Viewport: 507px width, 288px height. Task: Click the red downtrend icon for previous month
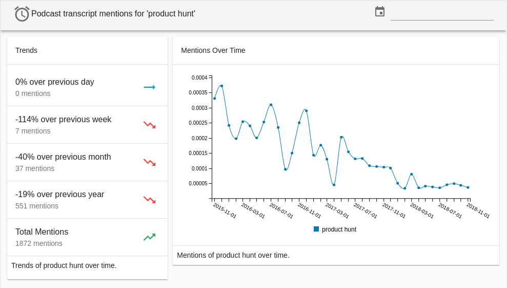coord(149,162)
